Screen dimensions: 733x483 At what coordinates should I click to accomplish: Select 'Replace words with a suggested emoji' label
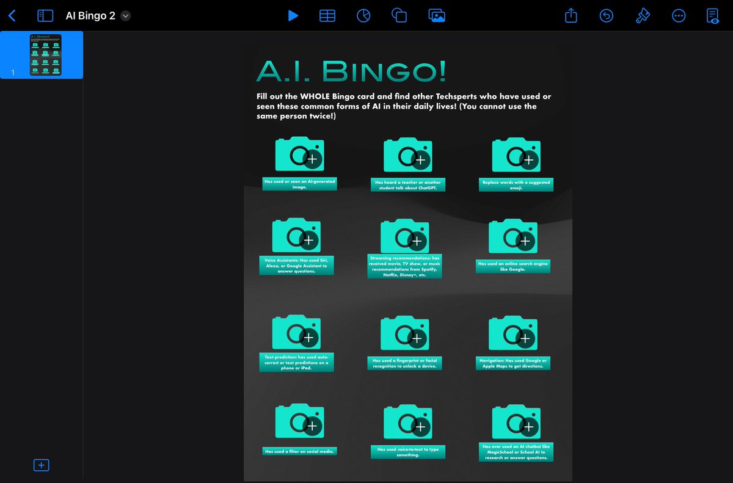point(516,185)
